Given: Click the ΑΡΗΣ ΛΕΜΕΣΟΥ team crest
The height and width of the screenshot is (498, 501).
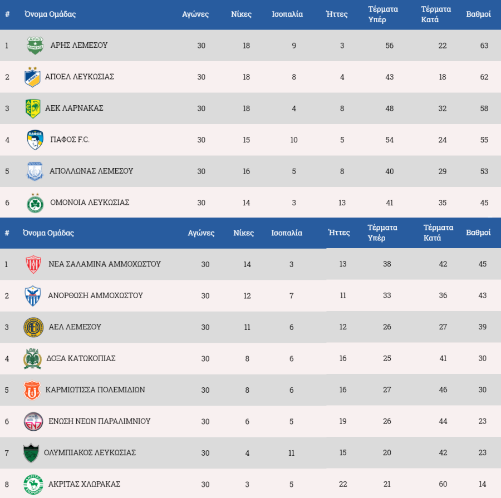Looking at the screenshot, I should coord(35,46).
